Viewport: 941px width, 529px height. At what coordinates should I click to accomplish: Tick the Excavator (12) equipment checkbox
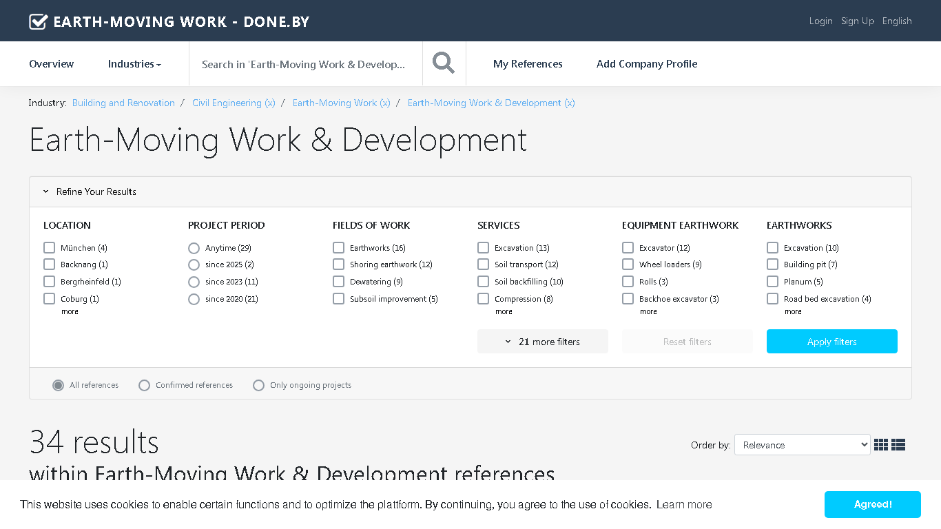(628, 247)
